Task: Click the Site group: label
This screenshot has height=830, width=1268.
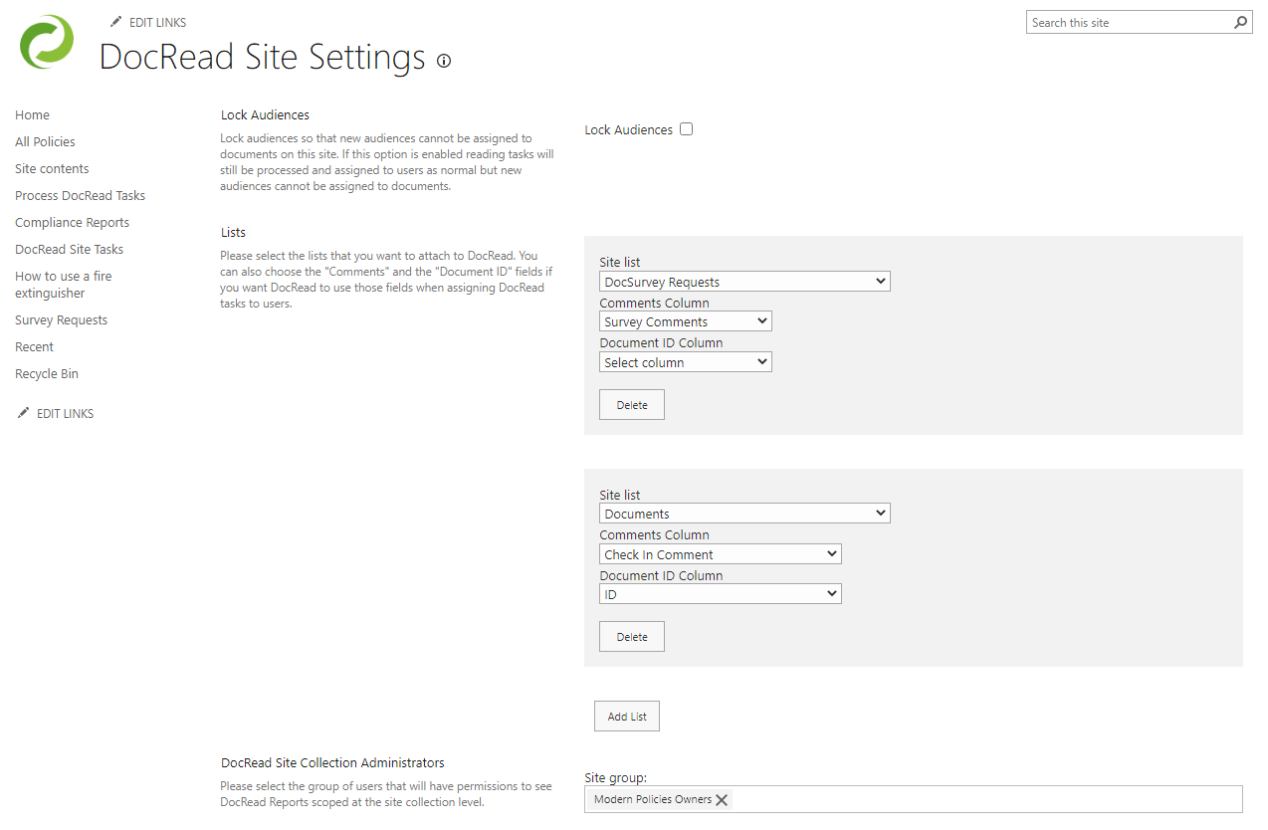Action: pos(616,778)
